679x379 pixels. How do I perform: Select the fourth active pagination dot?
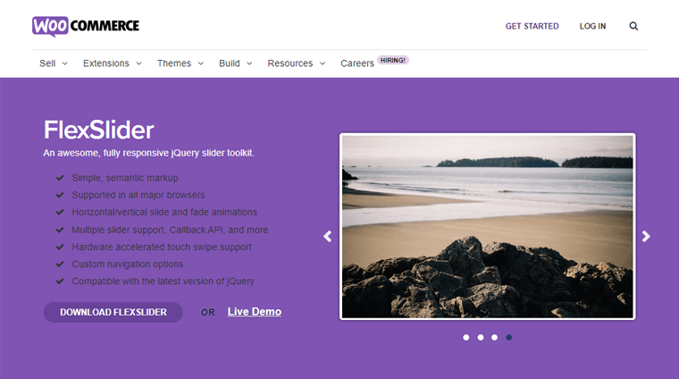(509, 337)
